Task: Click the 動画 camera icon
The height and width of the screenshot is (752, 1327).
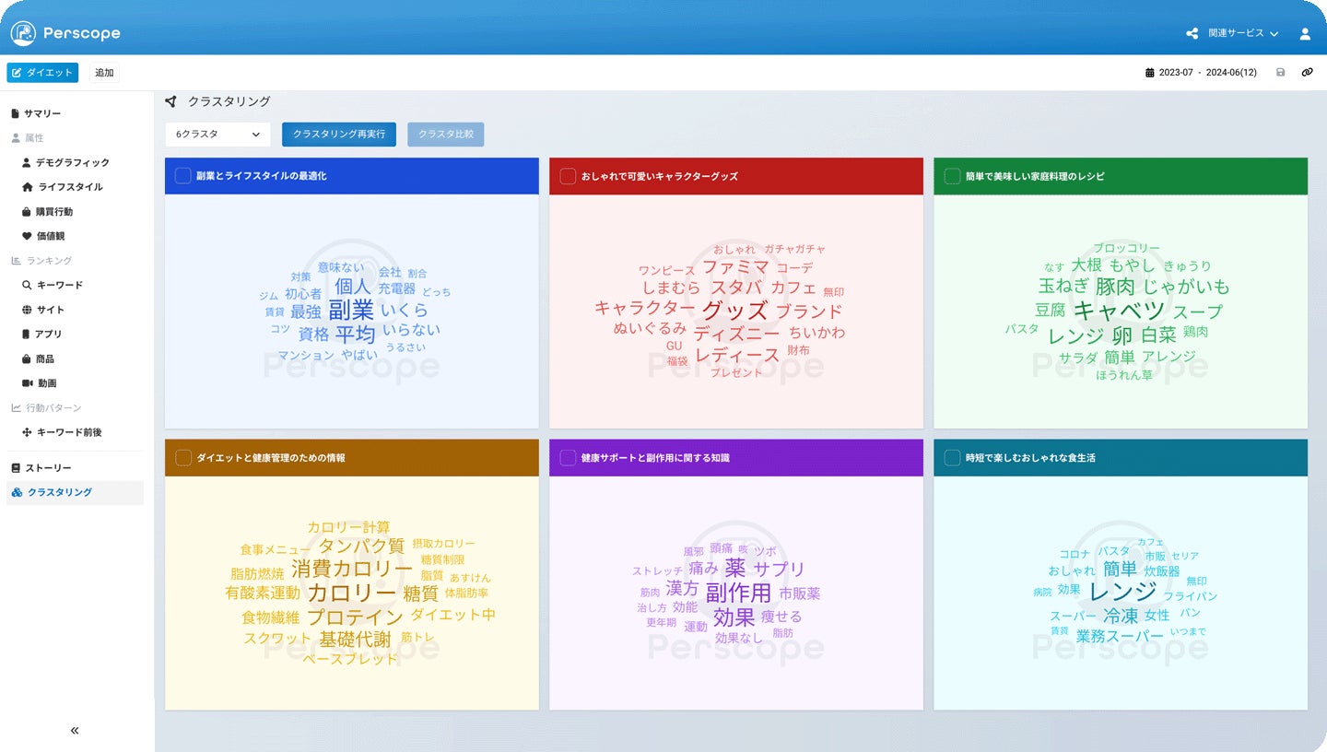Action: pos(27,382)
